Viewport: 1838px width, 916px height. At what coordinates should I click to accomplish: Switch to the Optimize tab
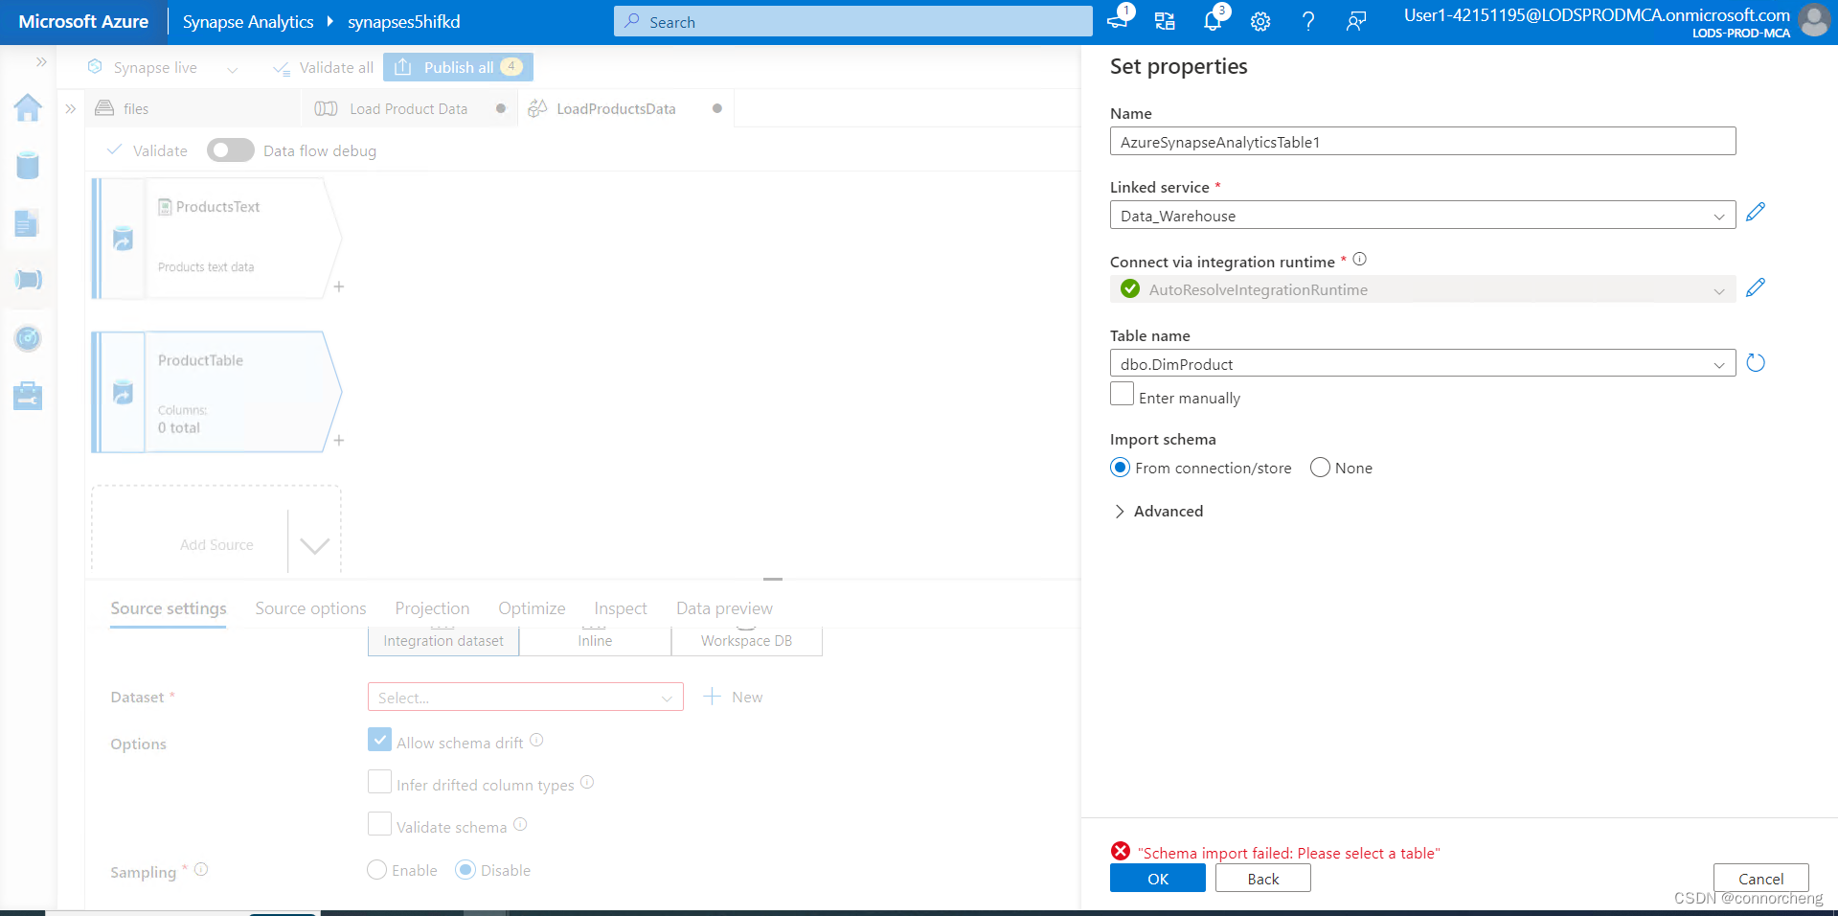(532, 608)
